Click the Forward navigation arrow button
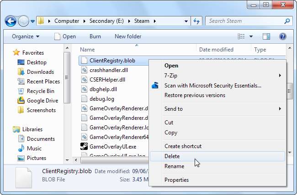Viewport: 297px width, 195px height. pyautogui.click(x=23, y=21)
